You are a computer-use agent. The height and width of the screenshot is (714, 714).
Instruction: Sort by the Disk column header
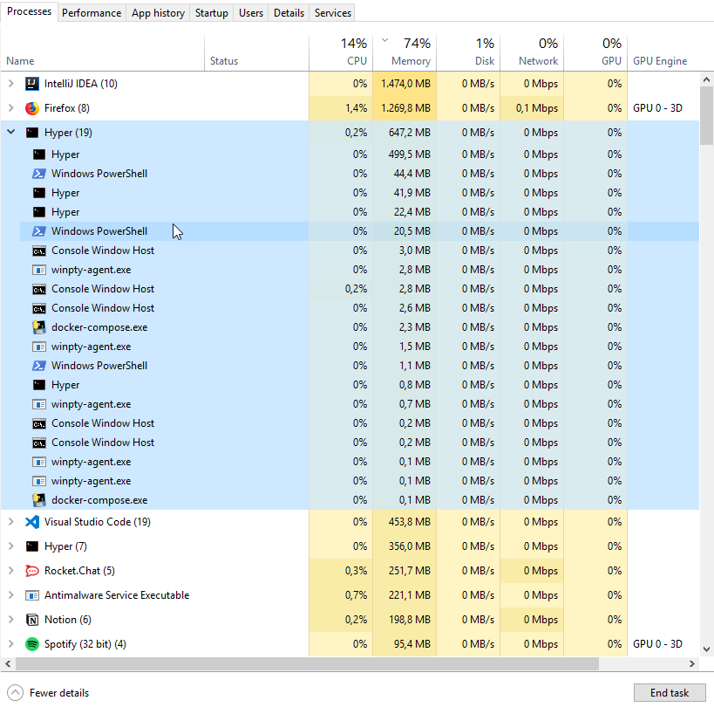click(468, 53)
